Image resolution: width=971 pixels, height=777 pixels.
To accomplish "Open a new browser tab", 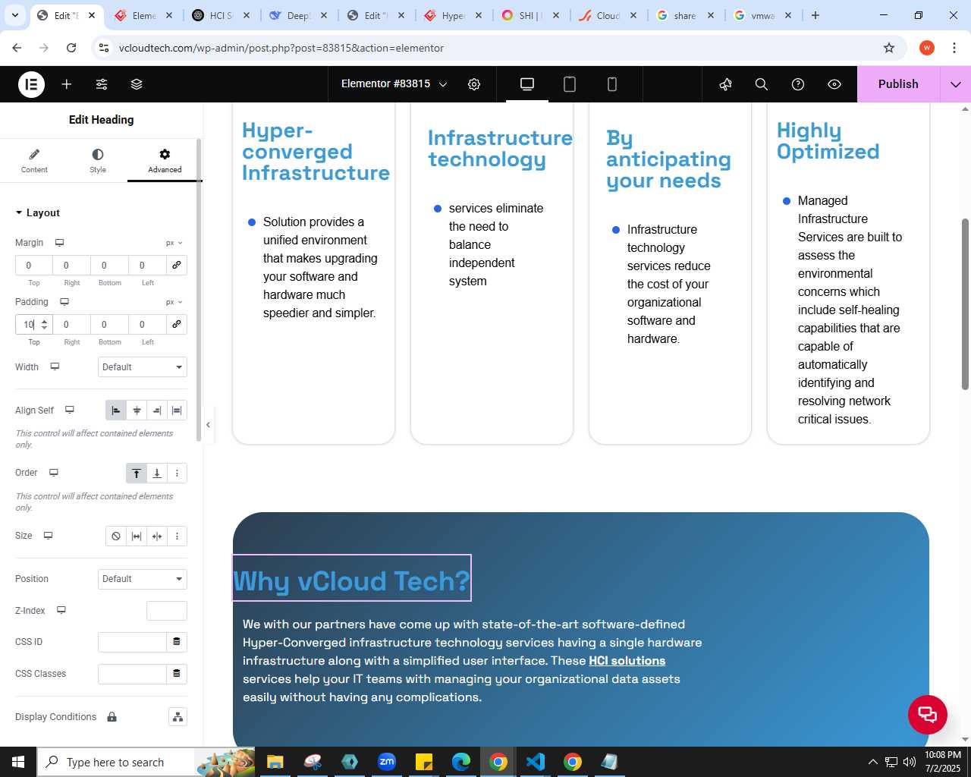I will [x=815, y=15].
